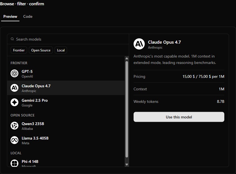
Task: Select the GPT-5 model row
Action: click(66, 73)
